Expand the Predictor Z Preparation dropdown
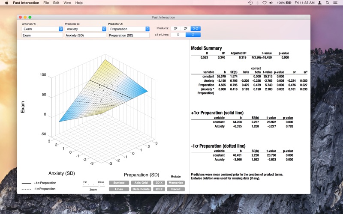The height and width of the screenshot is (214, 343). click(x=129, y=29)
